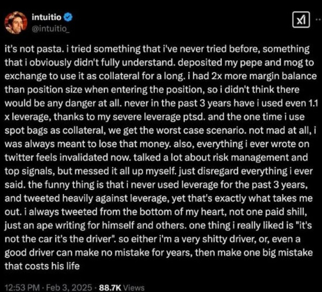
Task: Click the blue verified badge
Action: click(x=68, y=18)
